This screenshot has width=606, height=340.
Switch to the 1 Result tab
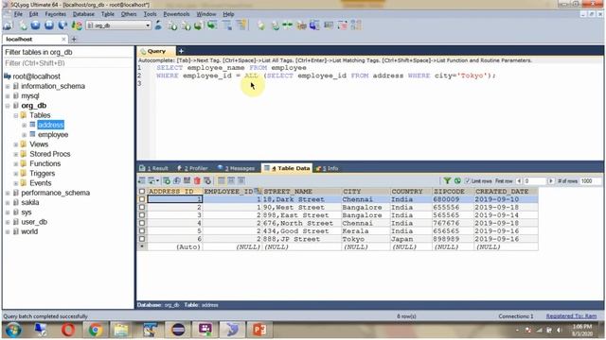click(153, 168)
